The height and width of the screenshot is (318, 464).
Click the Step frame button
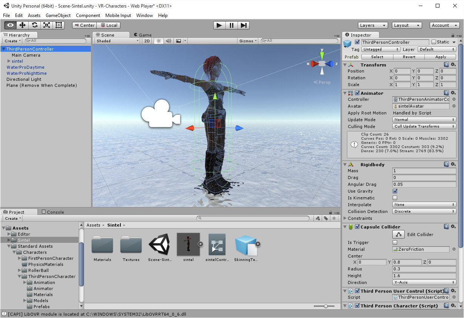click(x=244, y=25)
